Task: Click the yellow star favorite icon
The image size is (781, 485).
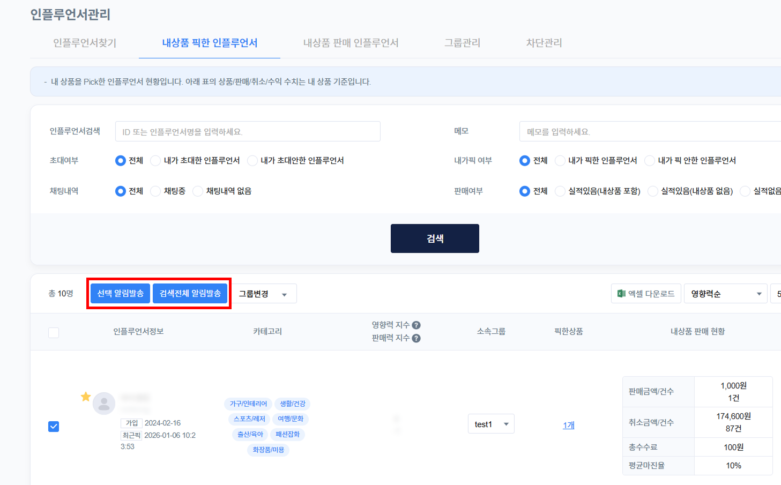Action: [x=86, y=397]
